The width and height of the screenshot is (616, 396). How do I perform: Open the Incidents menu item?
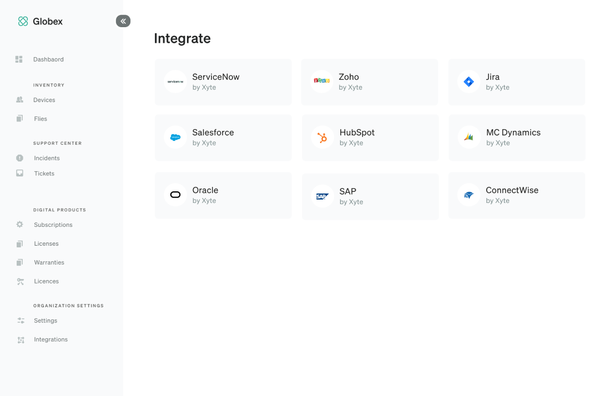point(47,158)
